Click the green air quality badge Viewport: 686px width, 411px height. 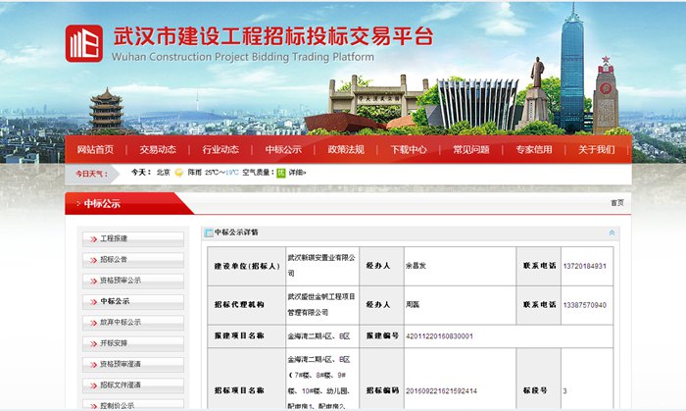280,173
